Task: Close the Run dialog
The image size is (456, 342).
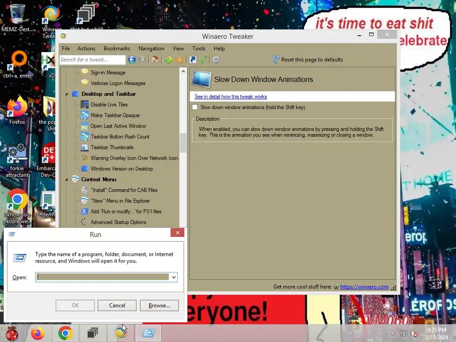Action: [177, 232]
